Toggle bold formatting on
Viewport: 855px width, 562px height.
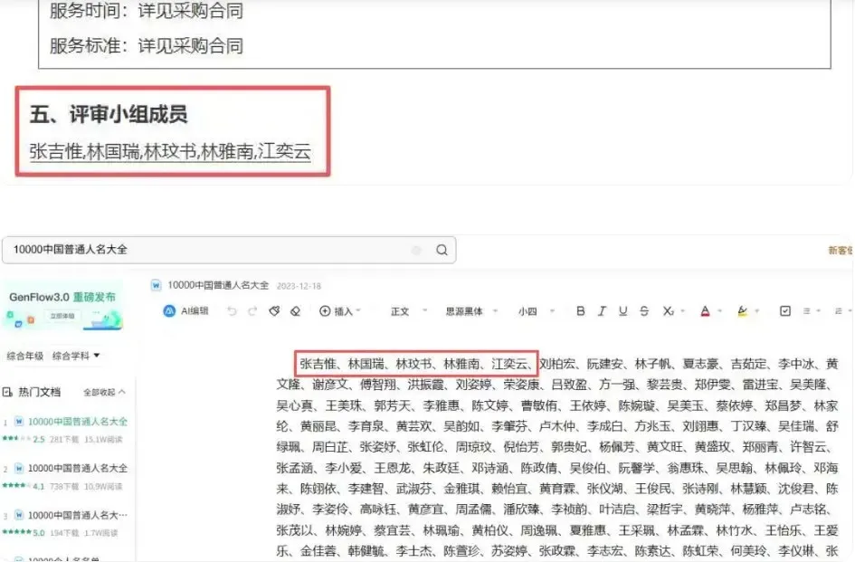tap(580, 310)
